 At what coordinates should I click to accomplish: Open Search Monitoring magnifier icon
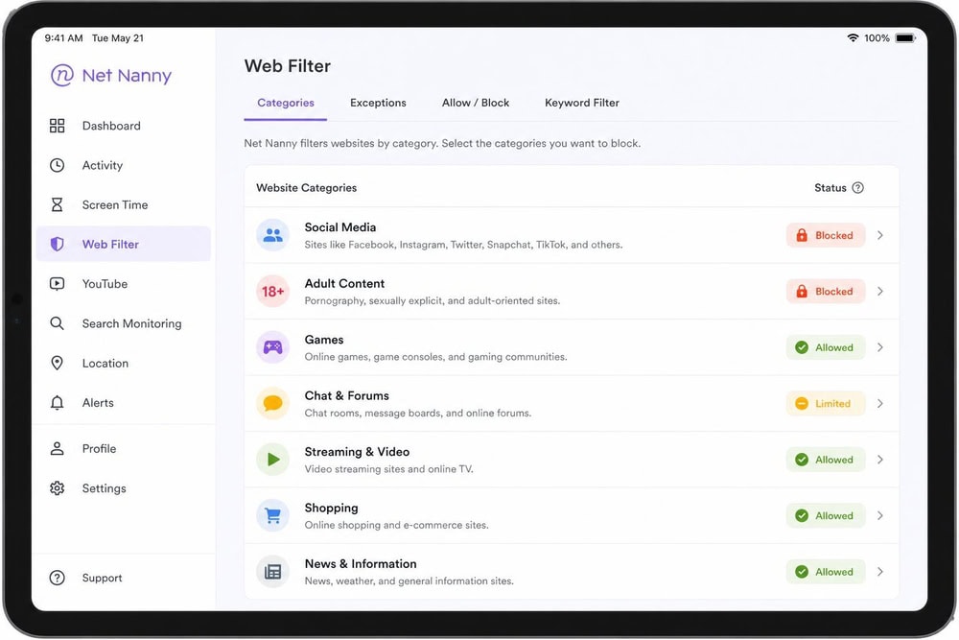(x=57, y=323)
